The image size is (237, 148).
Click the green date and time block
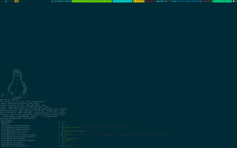[x=222, y=1]
